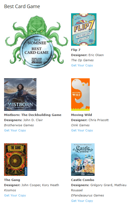Click the Best Card Game heading
The height and width of the screenshot is (207, 140).
point(22,7)
